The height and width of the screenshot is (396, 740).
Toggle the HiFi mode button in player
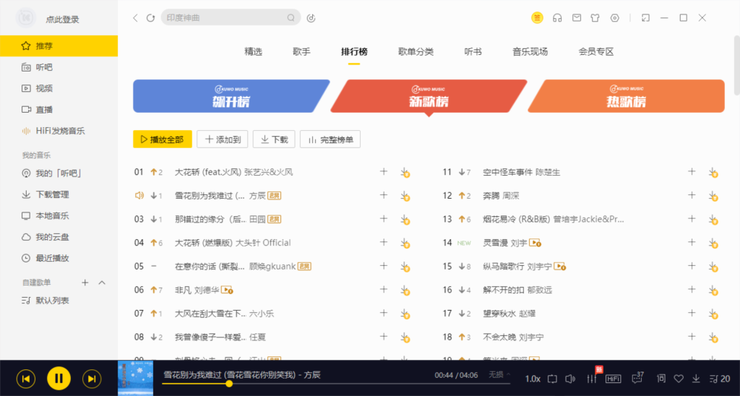(x=613, y=379)
